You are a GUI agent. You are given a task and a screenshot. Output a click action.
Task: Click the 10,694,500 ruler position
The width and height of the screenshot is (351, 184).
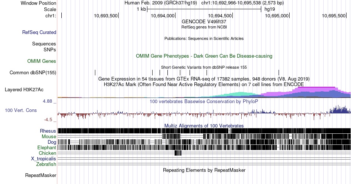coord(220,16)
